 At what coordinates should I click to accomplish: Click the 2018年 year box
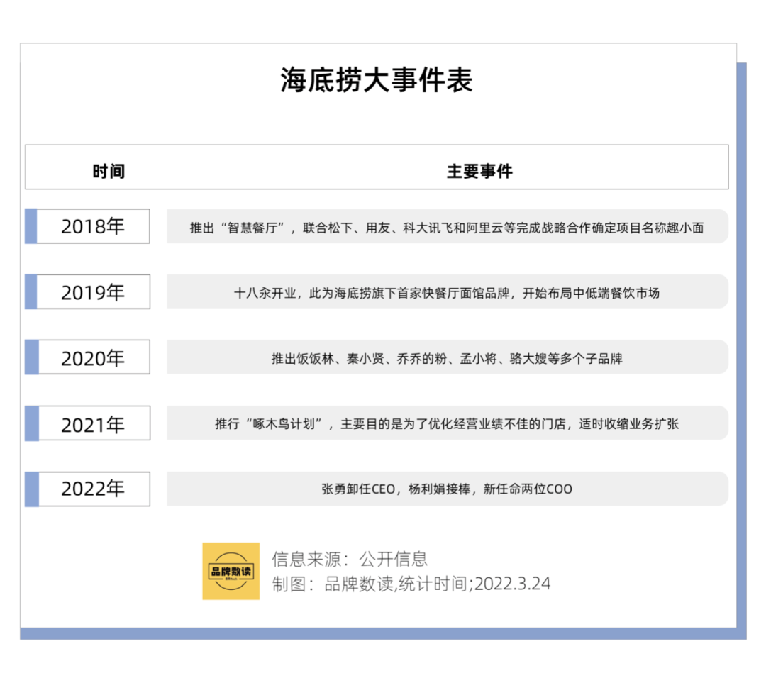93,226
